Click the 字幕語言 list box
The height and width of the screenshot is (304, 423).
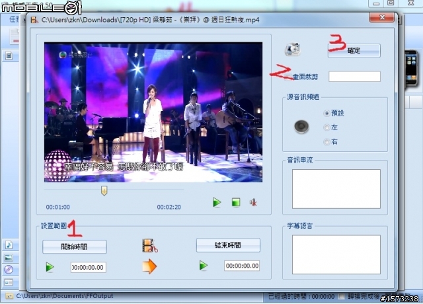pyautogui.click(x=336, y=254)
